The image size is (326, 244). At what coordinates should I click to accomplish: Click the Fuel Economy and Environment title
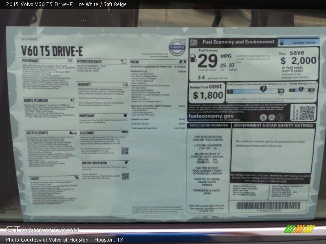tap(238, 42)
